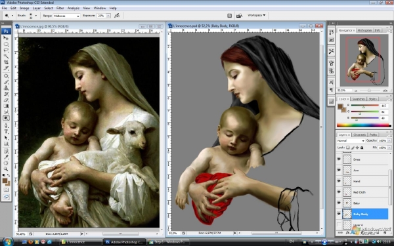Open L'innocence taskbar button
This screenshot has height=246, width=394.
point(81,242)
